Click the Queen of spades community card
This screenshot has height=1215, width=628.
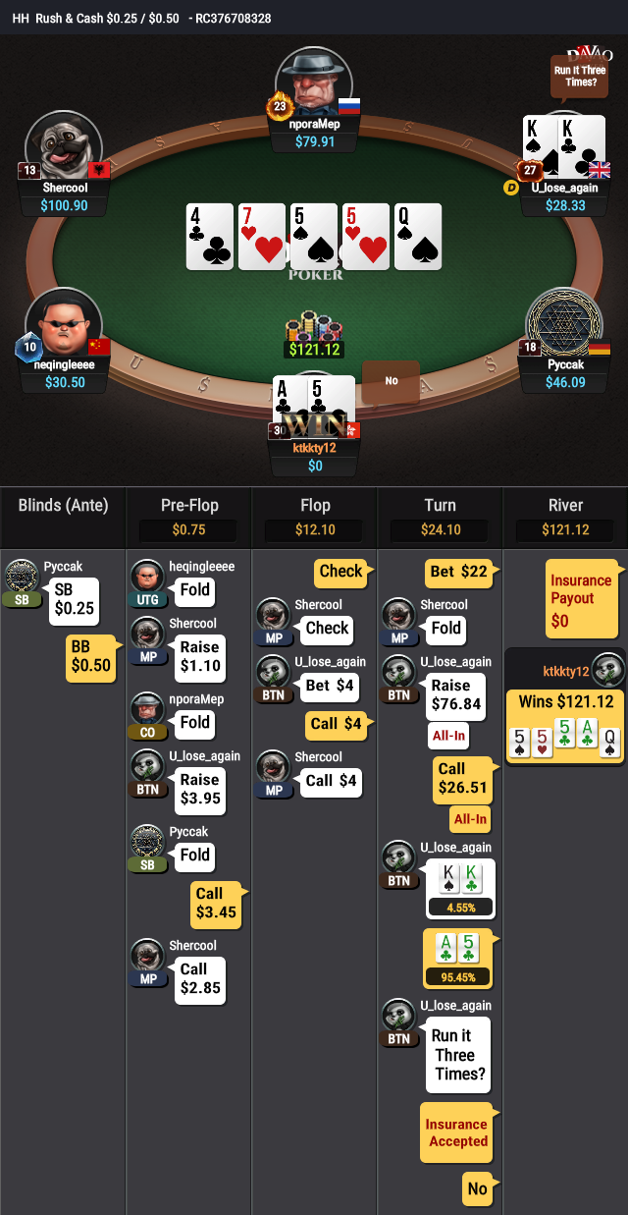click(x=418, y=237)
